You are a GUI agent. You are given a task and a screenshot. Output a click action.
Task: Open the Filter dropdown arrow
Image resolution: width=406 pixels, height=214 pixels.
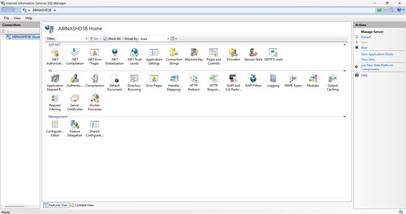[x=86, y=39]
